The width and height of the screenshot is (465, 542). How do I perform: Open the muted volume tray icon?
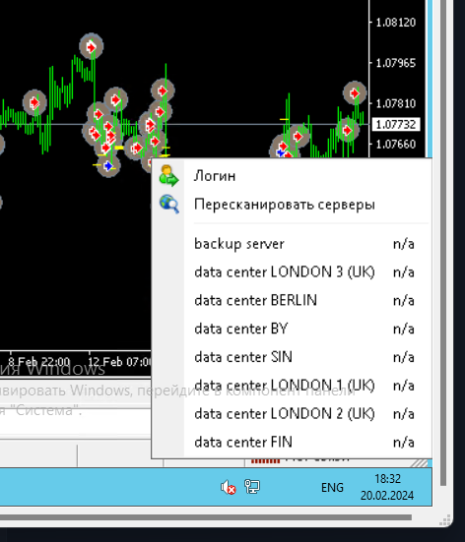(229, 487)
